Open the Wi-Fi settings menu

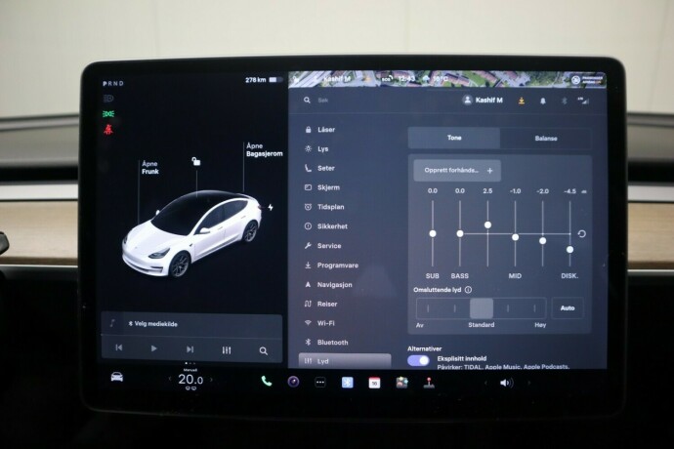coord(319,323)
